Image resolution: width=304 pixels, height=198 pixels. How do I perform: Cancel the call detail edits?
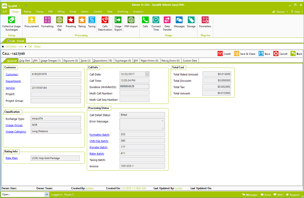pos(280,54)
